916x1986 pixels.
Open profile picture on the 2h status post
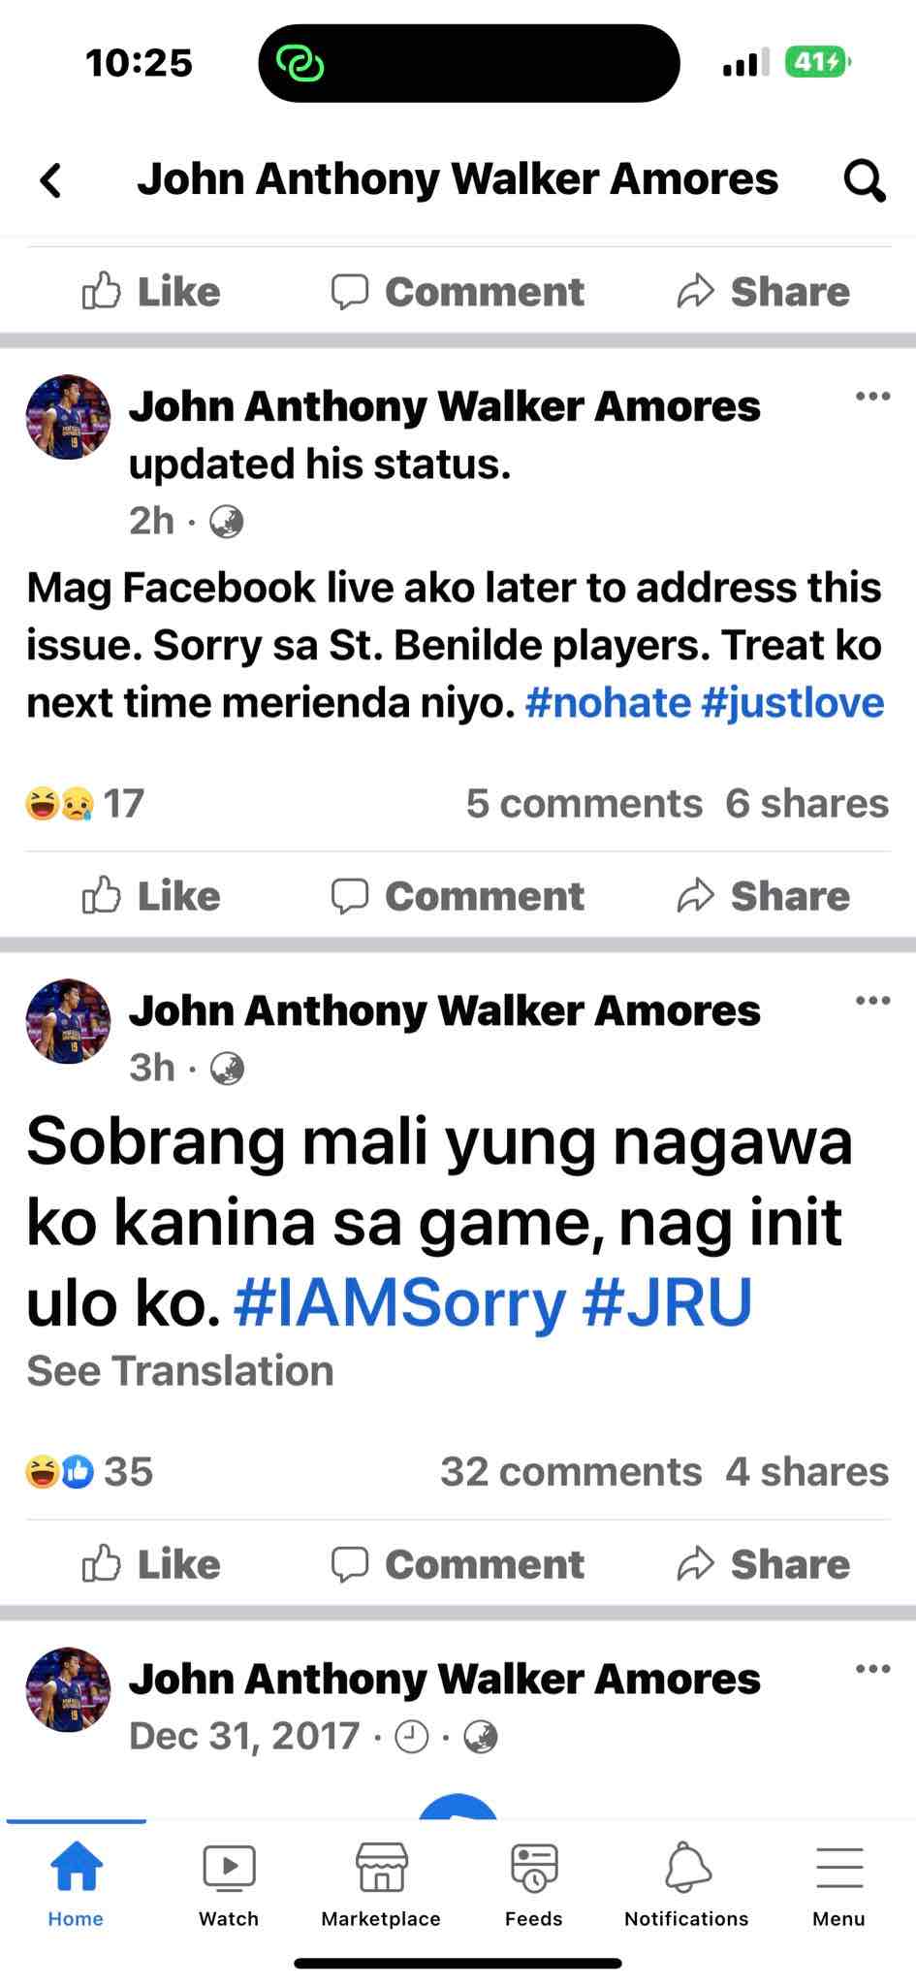coord(68,417)
